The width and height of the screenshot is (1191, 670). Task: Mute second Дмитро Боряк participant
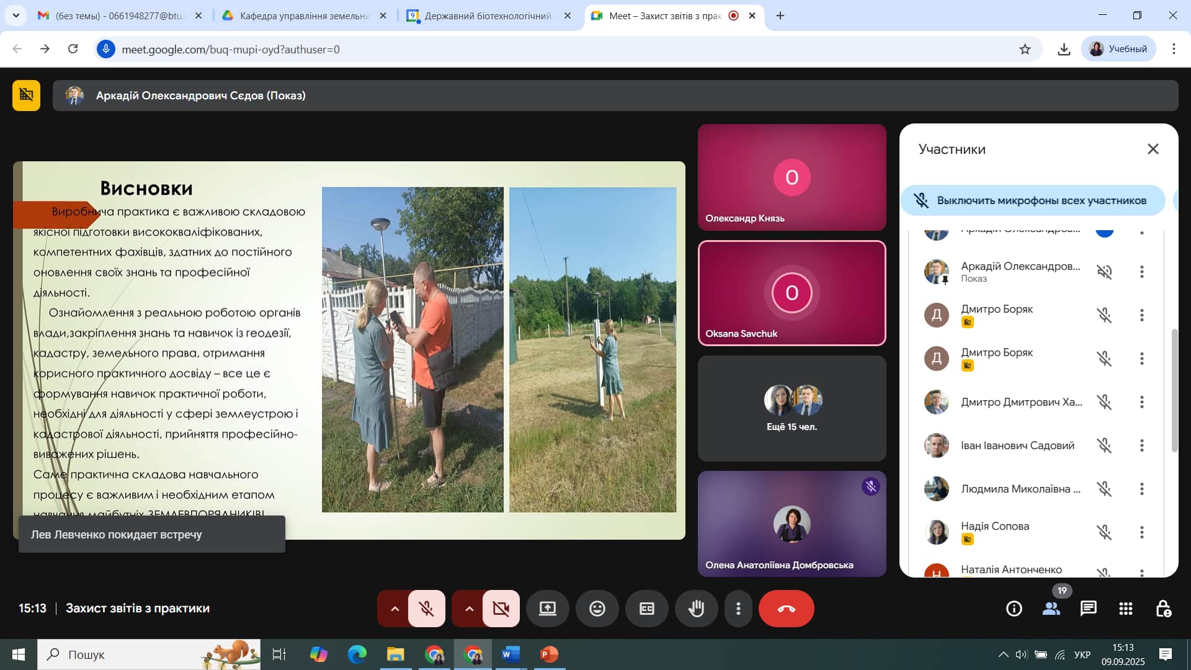coord(1104,359)
